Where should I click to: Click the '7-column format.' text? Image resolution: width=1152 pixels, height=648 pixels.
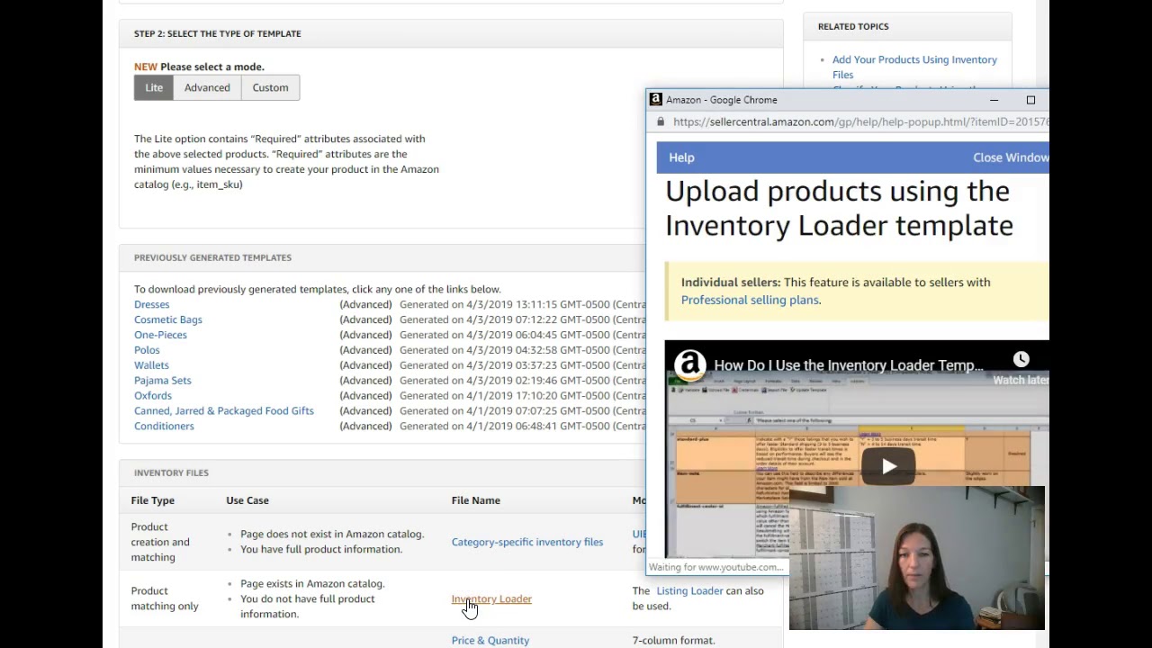pyautogui.click(x=674, y=641)
